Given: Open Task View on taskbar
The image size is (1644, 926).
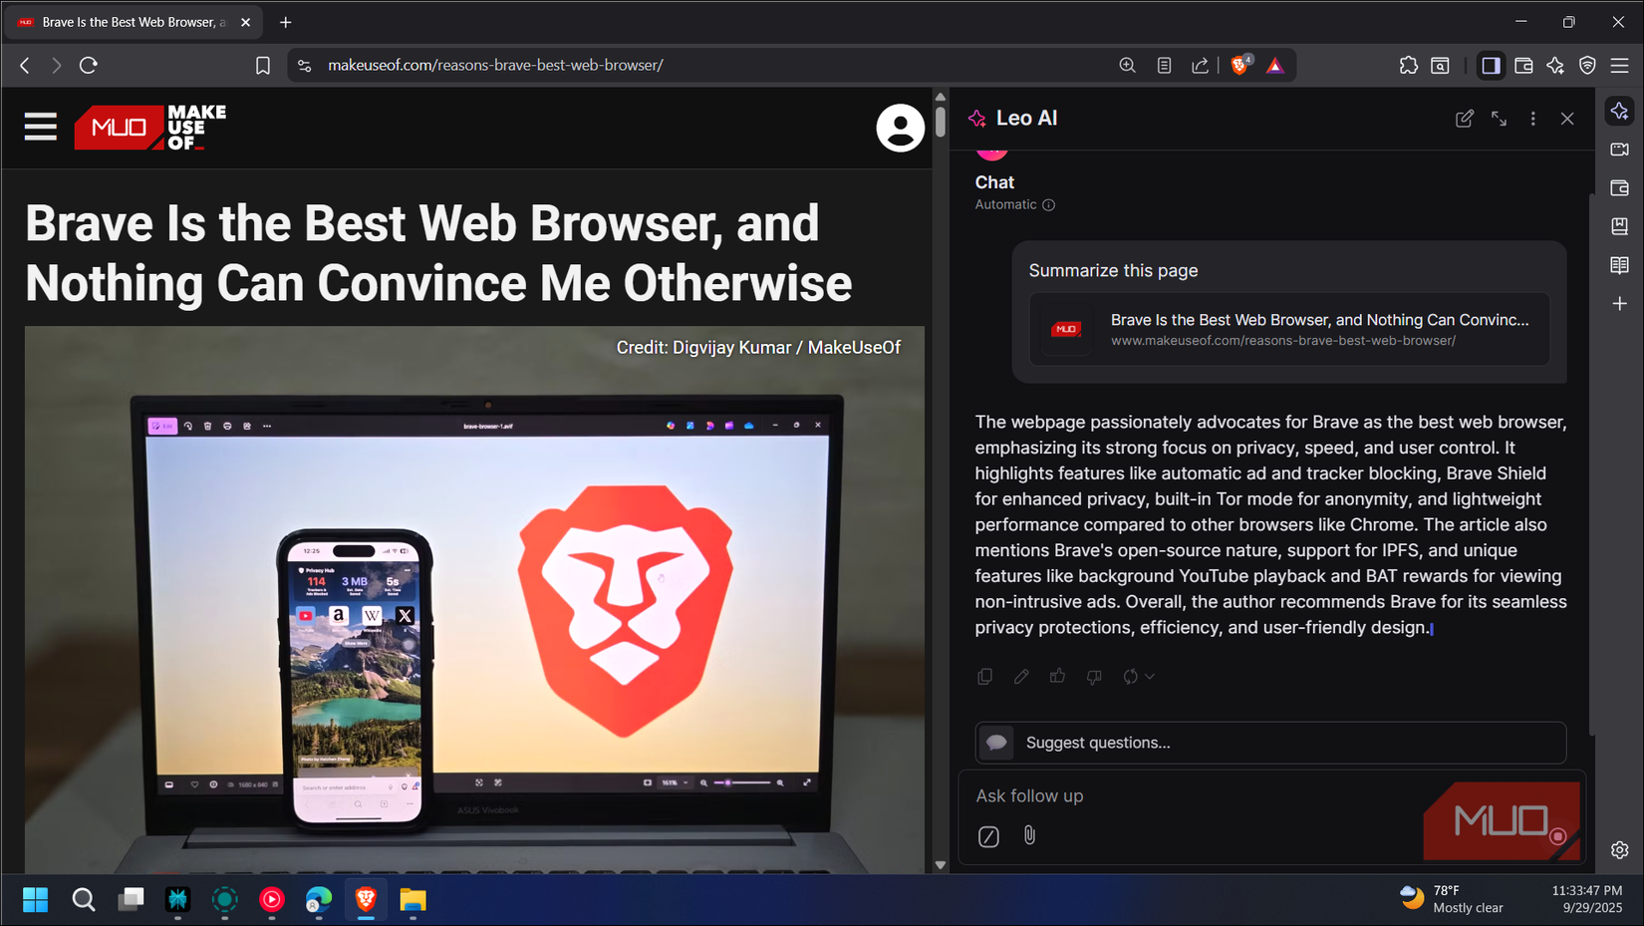Looking at the screenshot, I should pyautogui.click(x=131, y=900).
